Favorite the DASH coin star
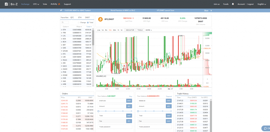This screenshot has height=132, width=270. 61,69
